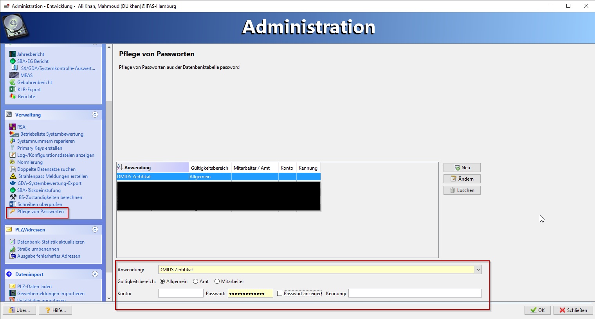Click the Jahresbericht icon in sidebar
This screenshot has height=319, width=595.
click(x=13, y=54)
